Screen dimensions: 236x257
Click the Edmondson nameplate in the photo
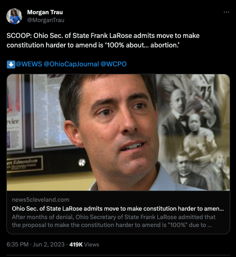25,164
